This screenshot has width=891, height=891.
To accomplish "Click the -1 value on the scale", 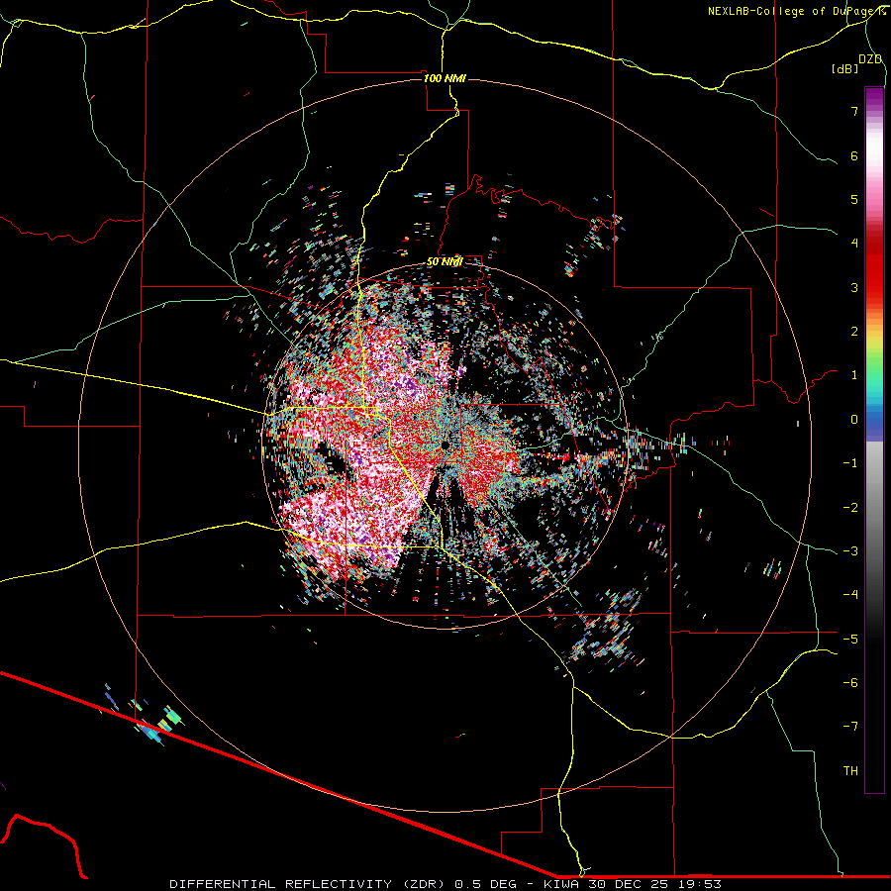I will (850, 463).
